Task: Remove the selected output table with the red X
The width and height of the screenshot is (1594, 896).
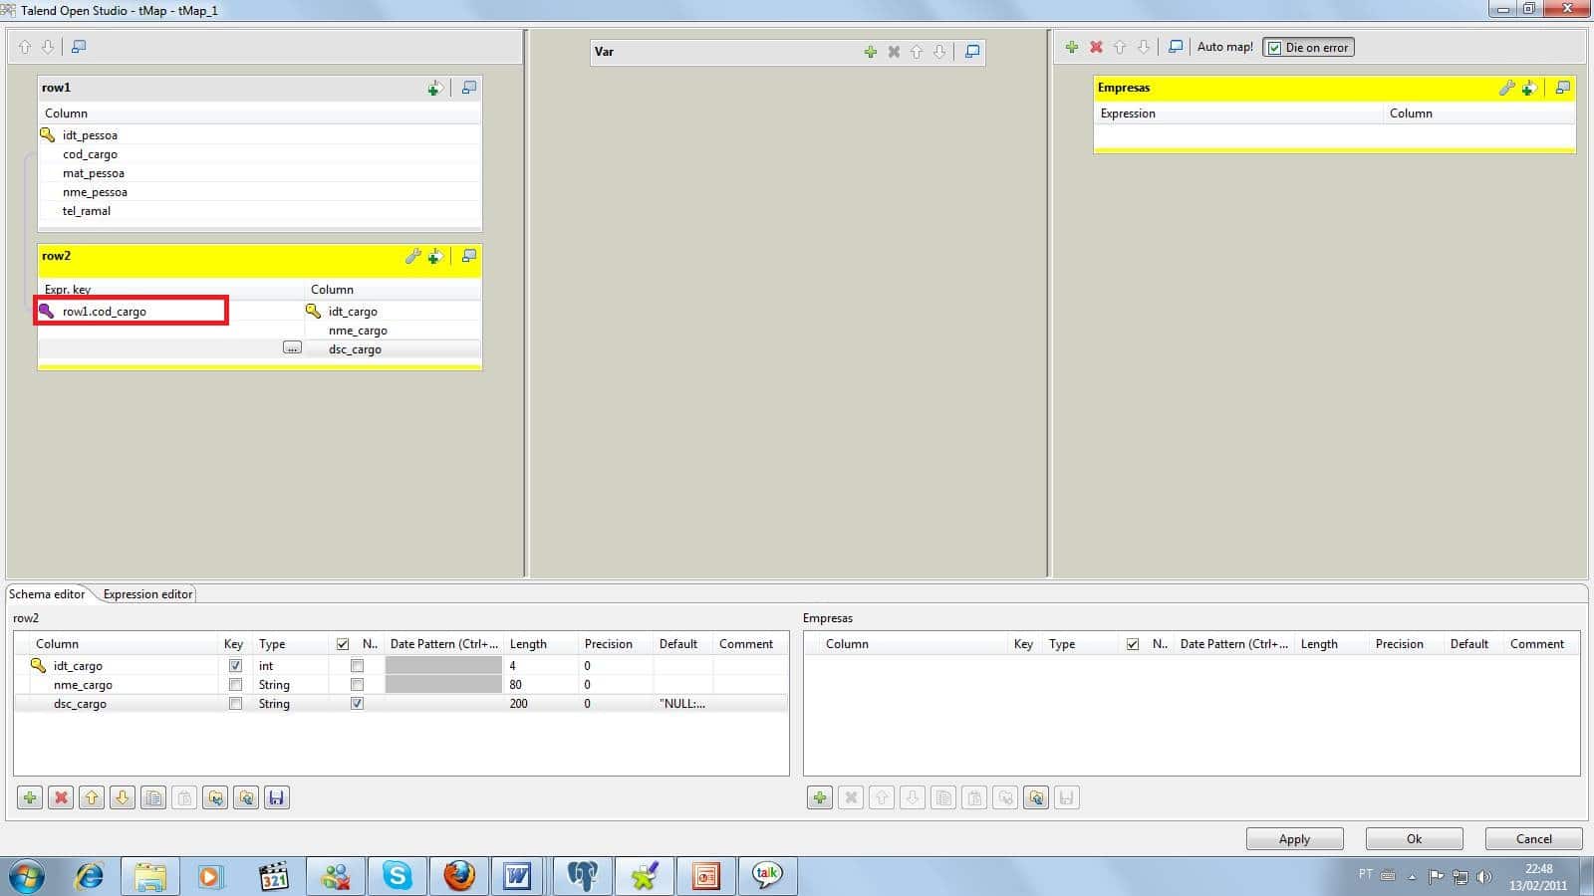Action: (x=1096, y=47)
